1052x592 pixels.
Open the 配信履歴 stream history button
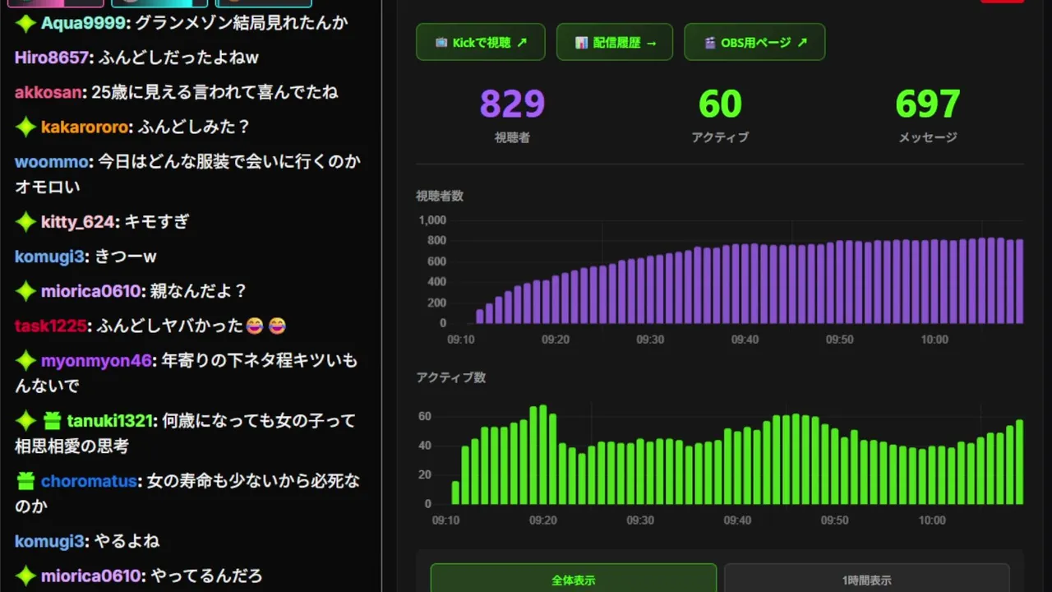coord(615,42)
